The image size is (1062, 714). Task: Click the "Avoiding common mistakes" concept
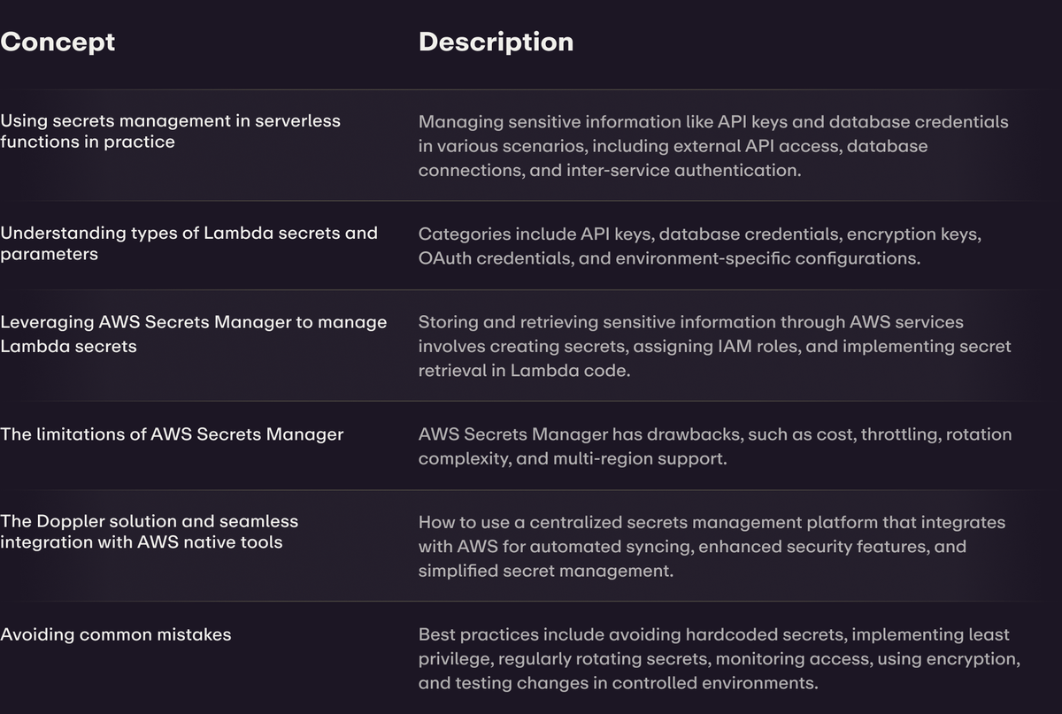point(115,634)
